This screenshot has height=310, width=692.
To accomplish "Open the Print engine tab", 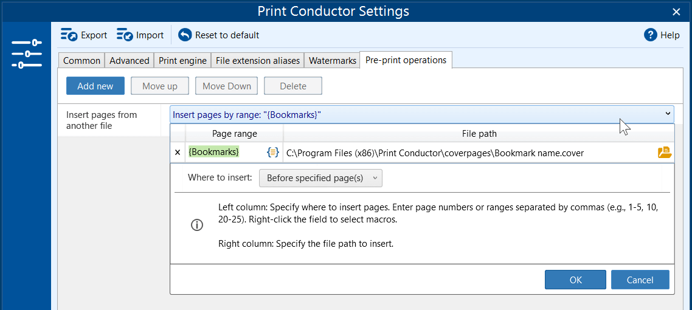I will coord(182,61).
